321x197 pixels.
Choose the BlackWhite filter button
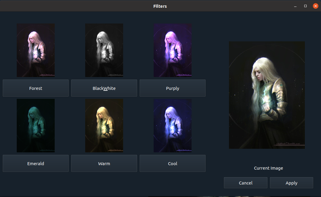[x=104, y=88]
